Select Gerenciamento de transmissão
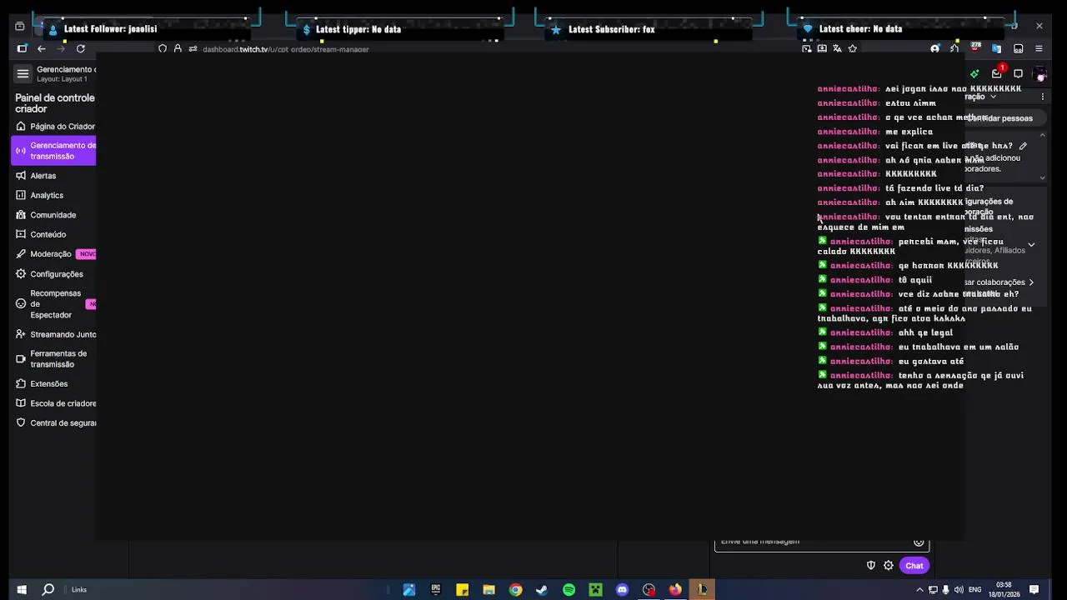The image size is (1067, 600). click(x=55, y=151)
